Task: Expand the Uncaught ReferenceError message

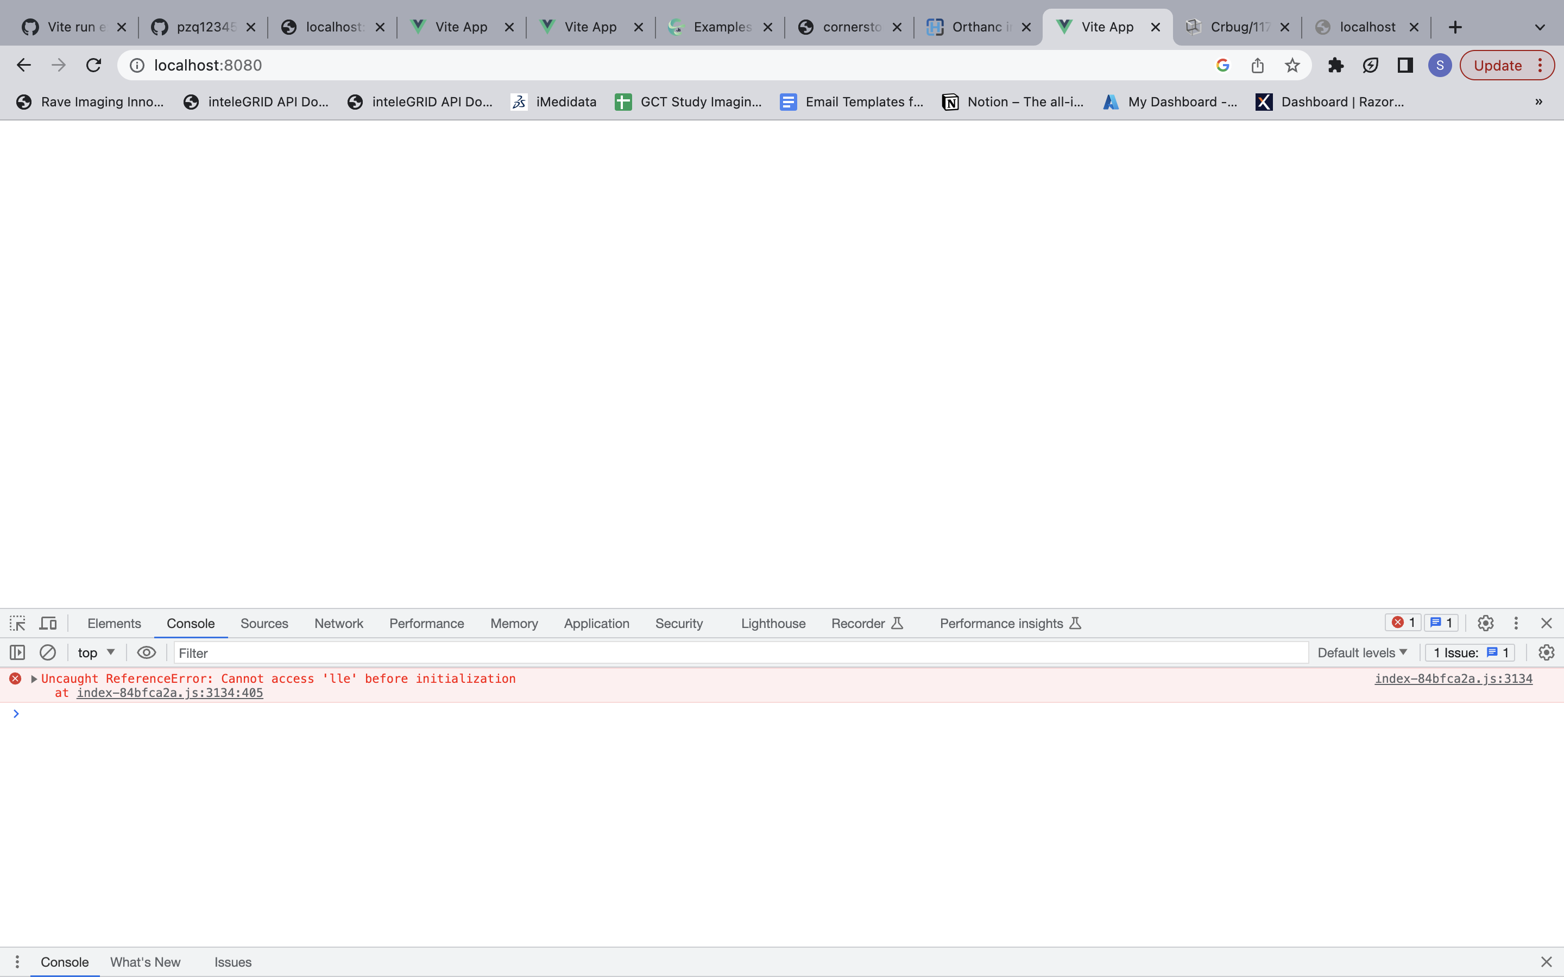Action: click(34, 679)
